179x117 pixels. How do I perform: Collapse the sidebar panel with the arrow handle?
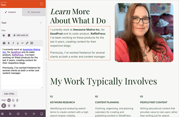coord(46,59)
